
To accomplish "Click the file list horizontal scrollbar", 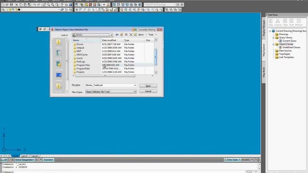I will point(105,76).
